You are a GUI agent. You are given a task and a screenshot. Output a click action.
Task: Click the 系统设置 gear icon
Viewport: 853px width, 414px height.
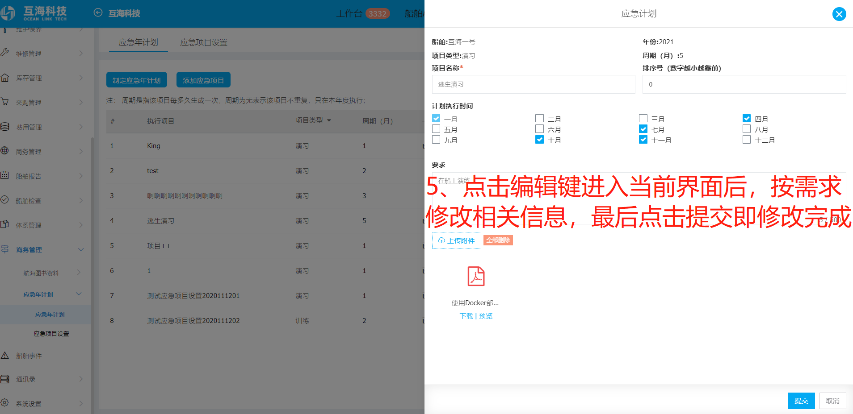[5, 403]
